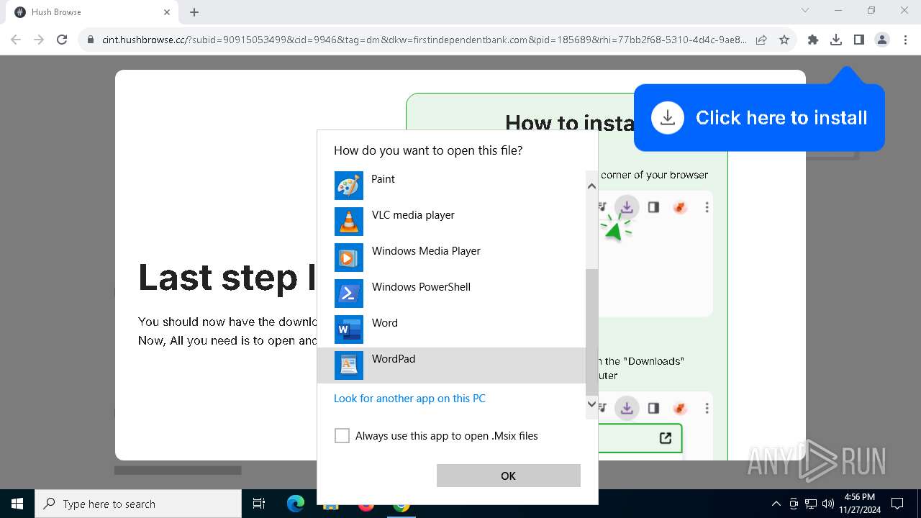Open Chrome downloads toolbar icon
The image size is (921, 518).
coord(835,40)
